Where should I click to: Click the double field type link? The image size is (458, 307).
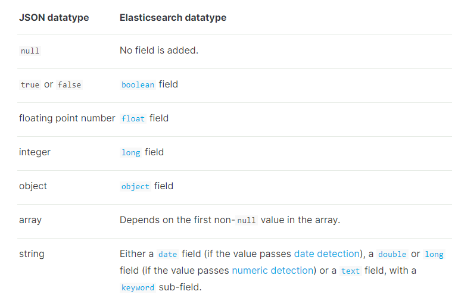[392, 254]
